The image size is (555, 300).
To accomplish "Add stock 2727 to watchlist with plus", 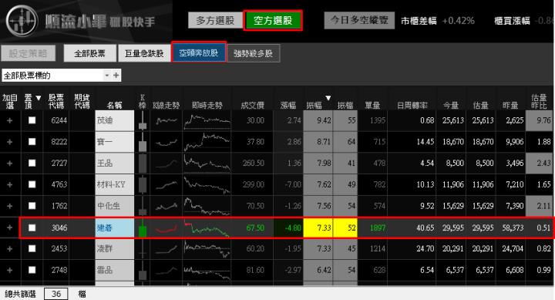I will pyautogui.click(x=9, y=163).
